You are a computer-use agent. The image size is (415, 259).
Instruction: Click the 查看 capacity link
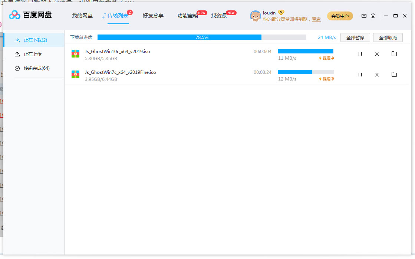(x=316, y=19)
